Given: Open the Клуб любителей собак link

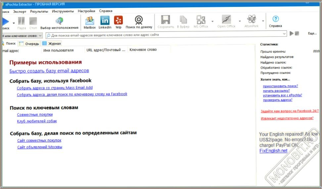Looking at the screenshot, I should (37, 121).
